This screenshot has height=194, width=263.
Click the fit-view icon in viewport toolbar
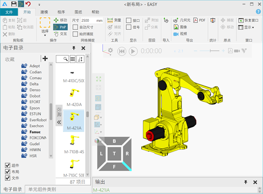[x=98, y=79]
